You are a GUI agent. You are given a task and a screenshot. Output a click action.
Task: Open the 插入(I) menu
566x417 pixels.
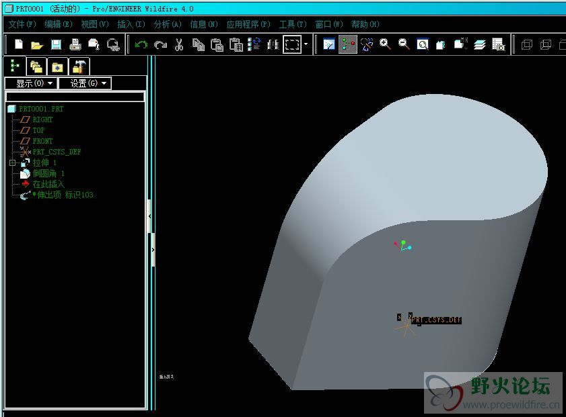click(131, 24)
